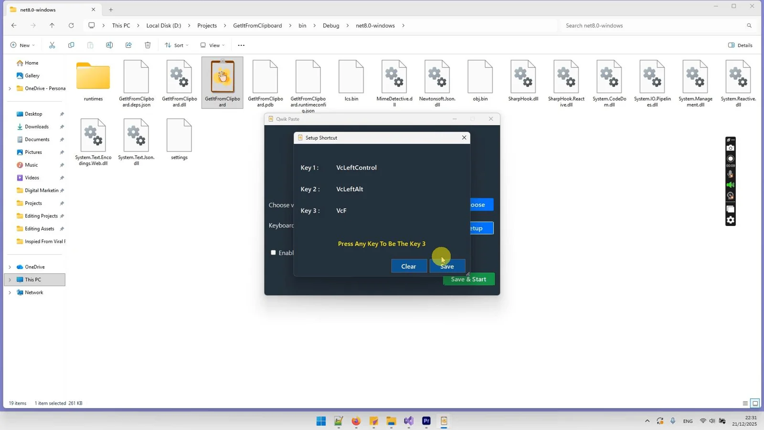The height and width of the screenshot is (430, 764).
Task: Select the System.Text.Json.dll file
Action: 136,142
